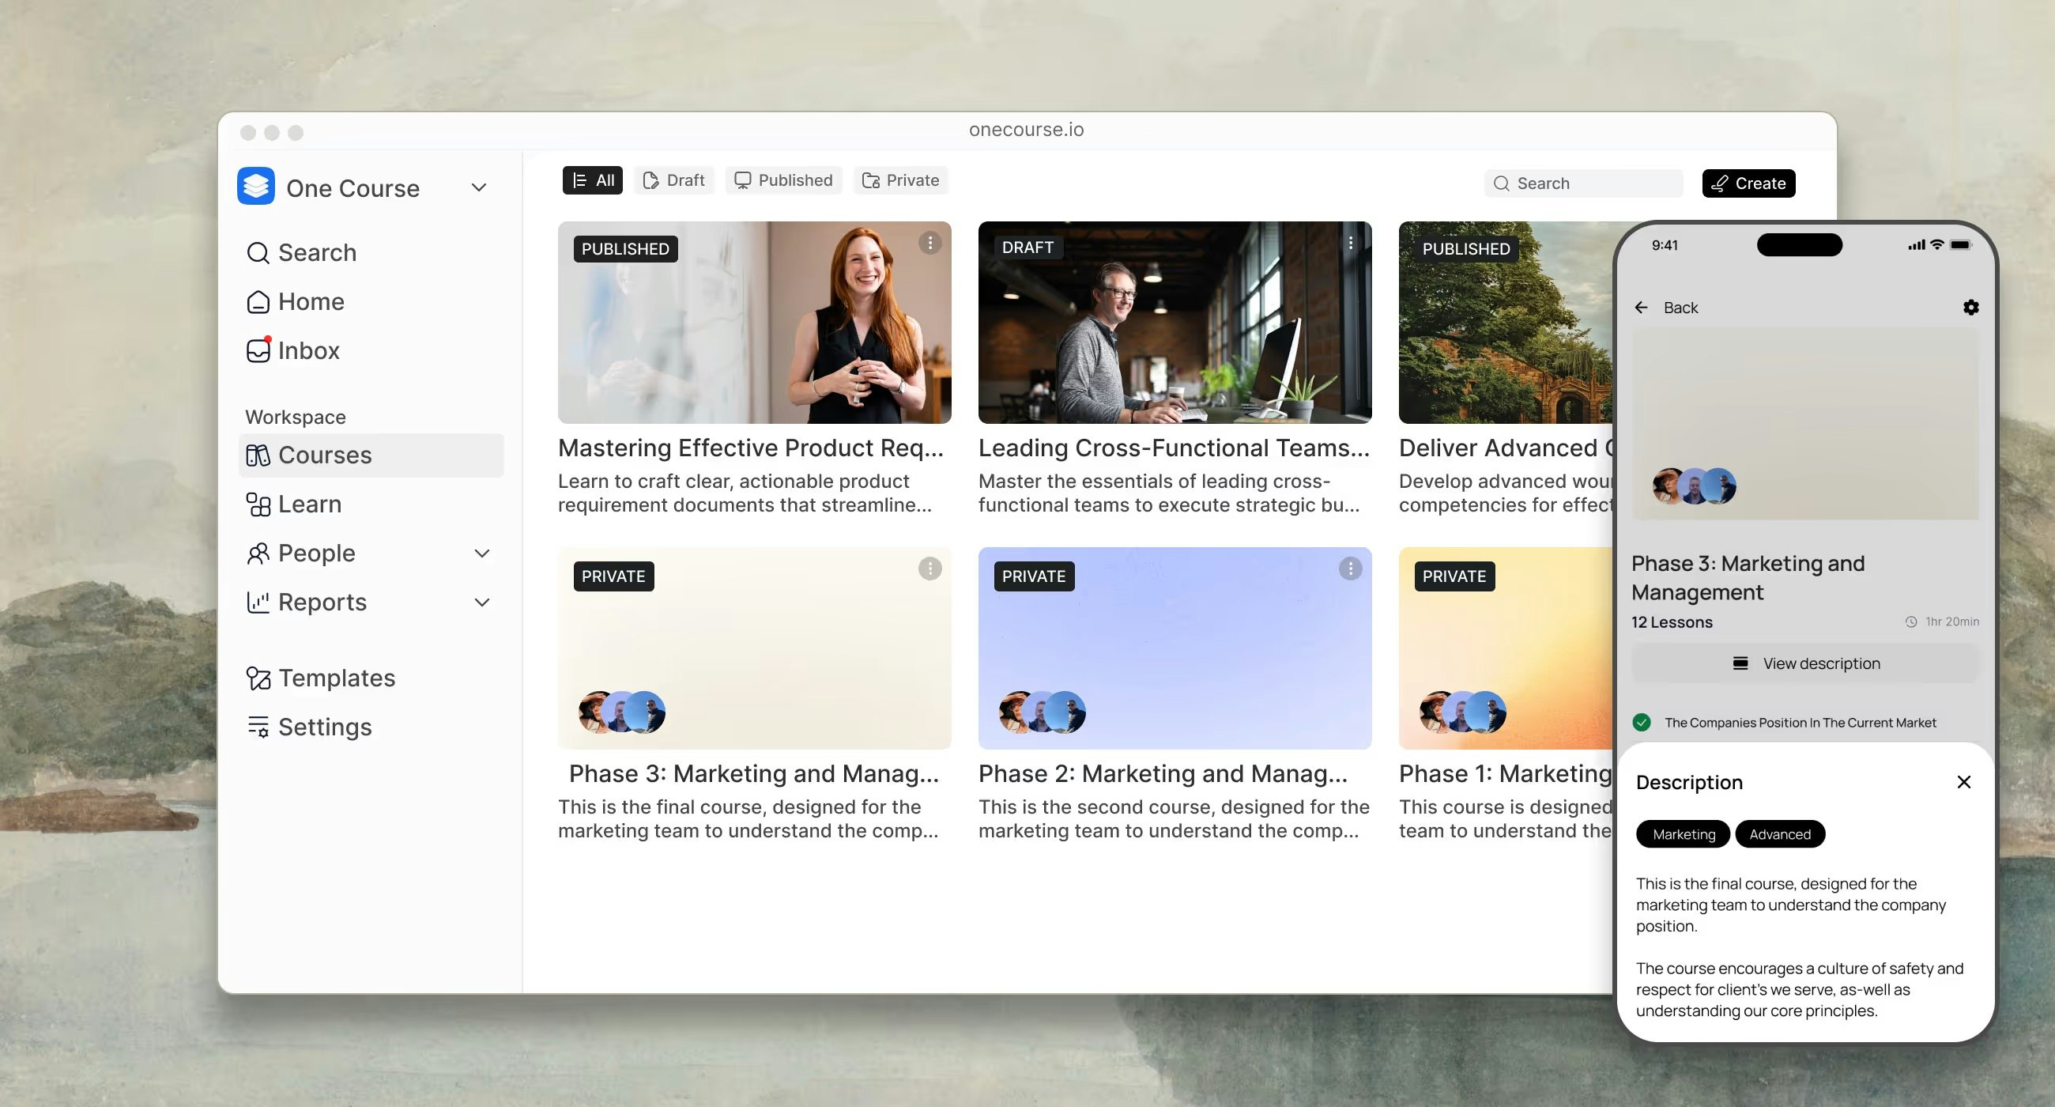Expand the One Course workspace dropdown
The width and height of the screenshot is (2055, 1107).
[x=478, y=187]
